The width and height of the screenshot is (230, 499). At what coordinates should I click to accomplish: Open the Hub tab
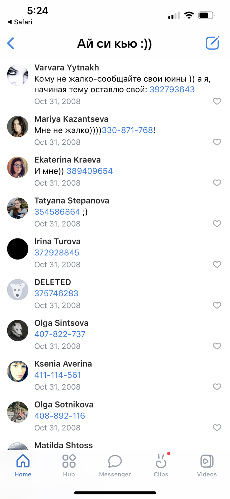point(69,465)
